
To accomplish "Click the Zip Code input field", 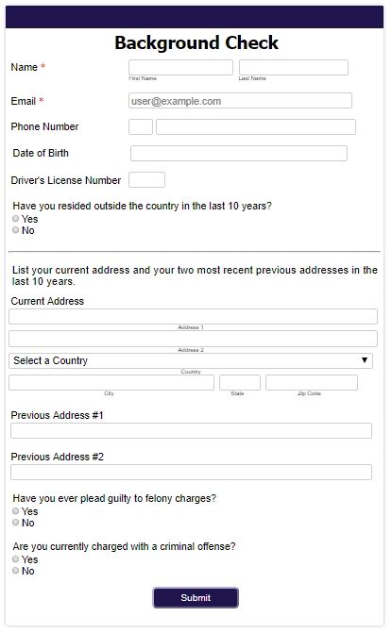I will coord(312,383).
